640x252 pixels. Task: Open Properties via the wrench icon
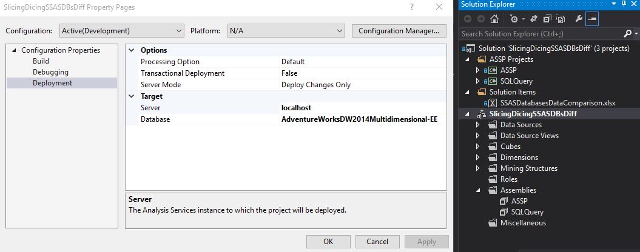click(578, 19)
